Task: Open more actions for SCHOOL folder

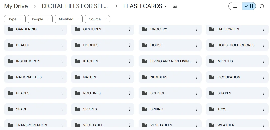Action: click(197, 93)
